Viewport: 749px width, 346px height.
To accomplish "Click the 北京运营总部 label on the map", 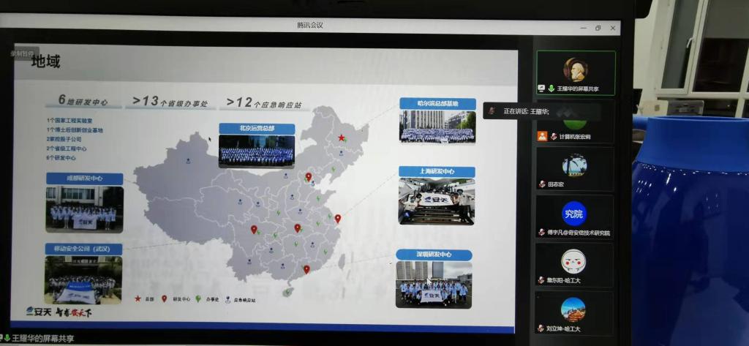I will pyautogui.click(x=257, y=128).
